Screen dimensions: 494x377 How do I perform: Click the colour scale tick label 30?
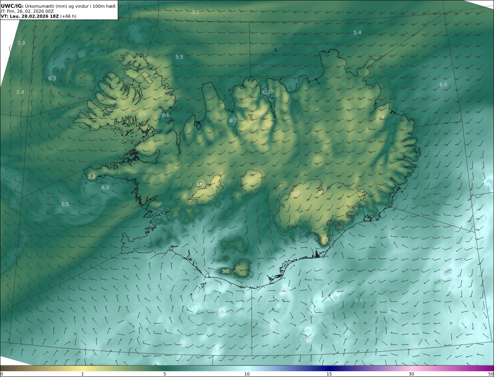coord(411,374)
